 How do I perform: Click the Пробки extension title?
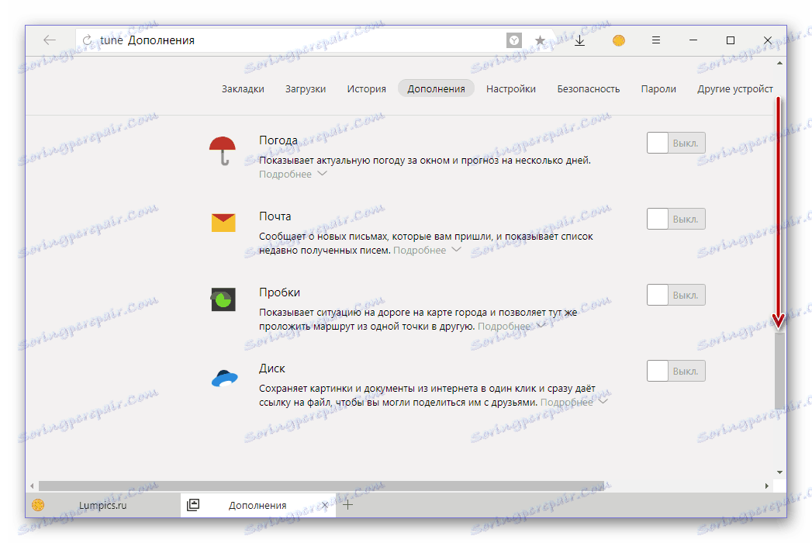(x=280, y=292)
